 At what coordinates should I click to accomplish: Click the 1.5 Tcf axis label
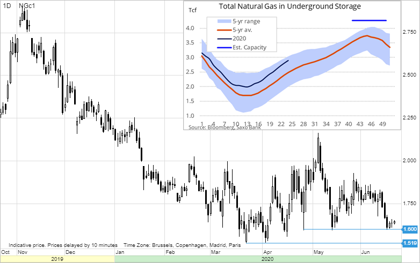pyautogui.click(x=190, y=101)
